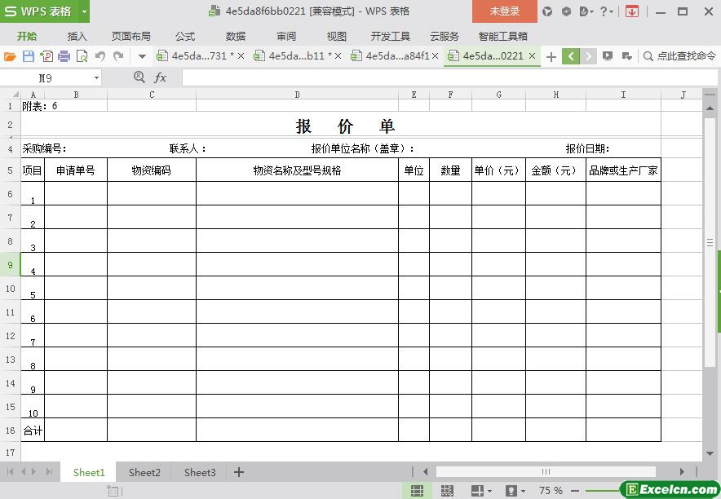Expand the quick access toolbar dropdown
This screenshot has height=499, width=721.
(x=142, y=56)
